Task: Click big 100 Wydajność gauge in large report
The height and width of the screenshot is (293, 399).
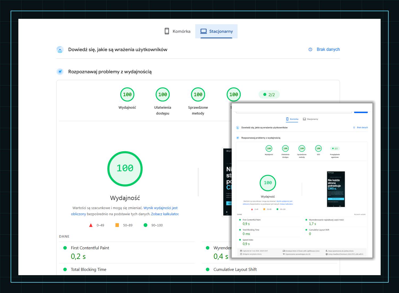Action: coord(125,169)
